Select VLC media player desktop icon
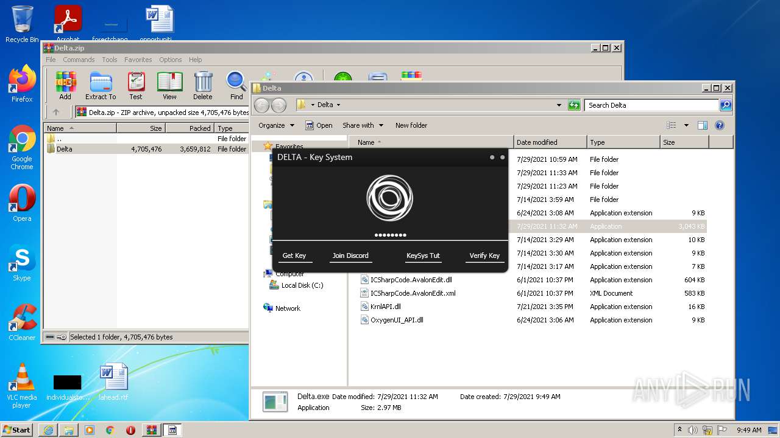 click(22, 386)
